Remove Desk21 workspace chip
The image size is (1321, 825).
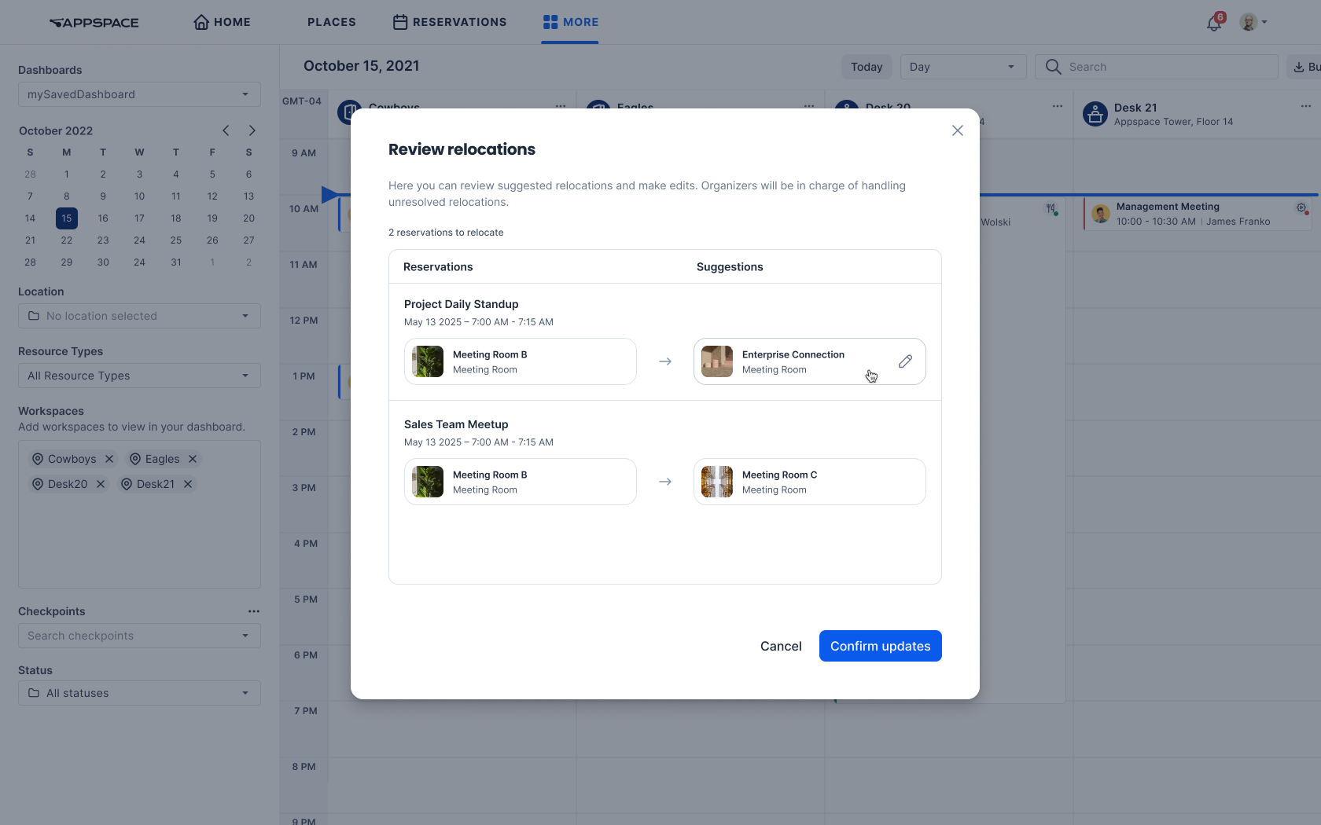188,484
